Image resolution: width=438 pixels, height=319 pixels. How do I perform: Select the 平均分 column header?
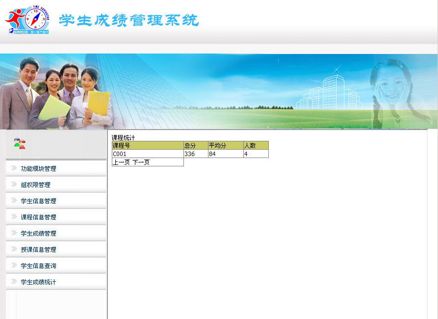coord(217,145)
